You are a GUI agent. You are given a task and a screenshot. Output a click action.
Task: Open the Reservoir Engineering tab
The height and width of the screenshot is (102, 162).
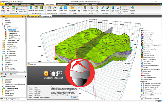pos(73,4)
